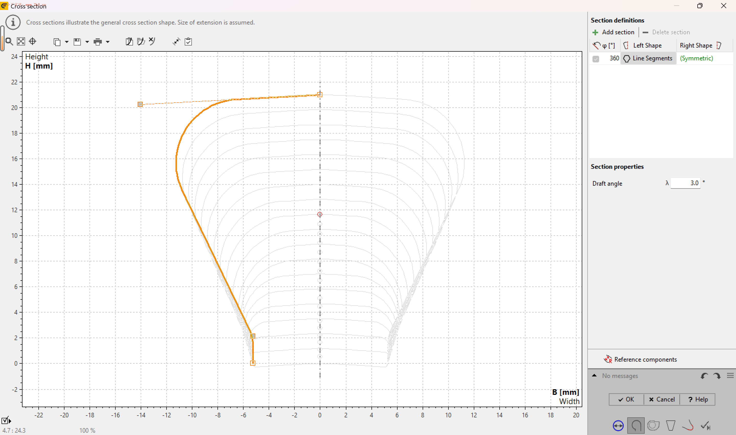Select the 360 angle value cell
Screen dimensions: 736x435
(x=614, y=58)
